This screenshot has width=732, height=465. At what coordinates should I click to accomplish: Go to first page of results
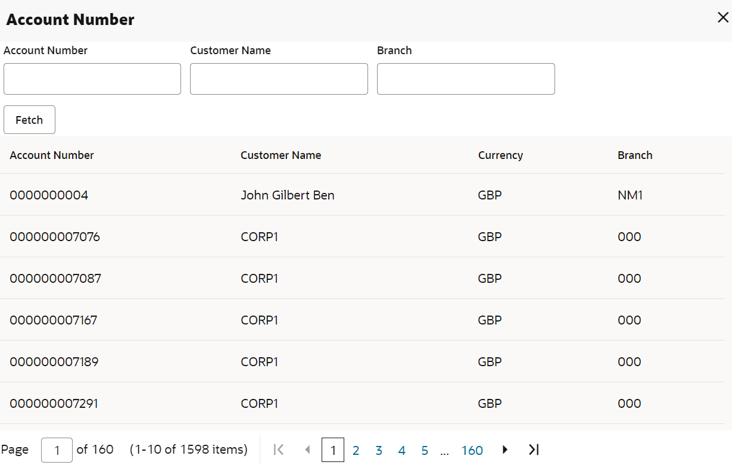click(278, 450)
